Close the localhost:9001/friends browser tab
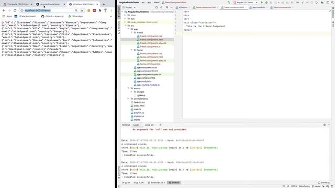Screen dimensions: 335x188 coord(97,4)
